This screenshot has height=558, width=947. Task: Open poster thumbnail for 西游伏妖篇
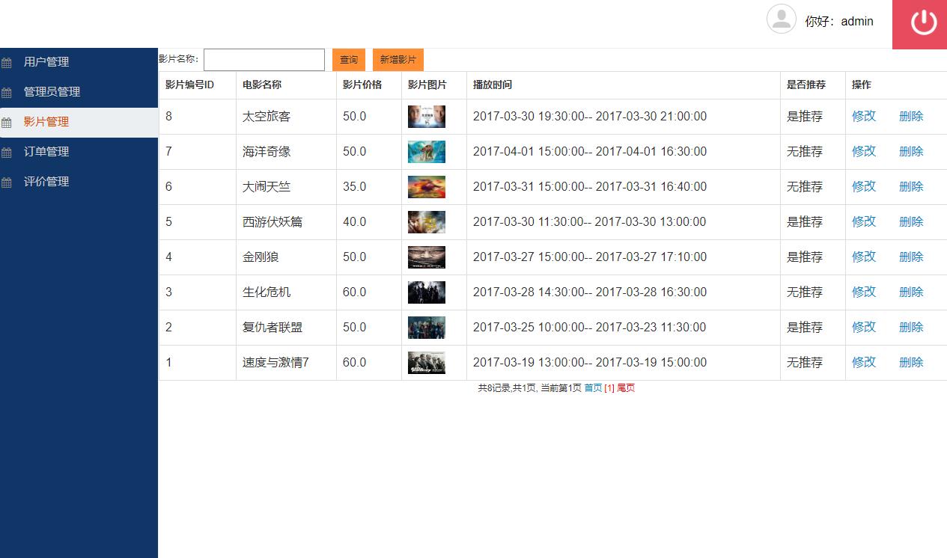427,222
